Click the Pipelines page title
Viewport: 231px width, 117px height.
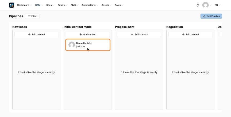[16, 16]
